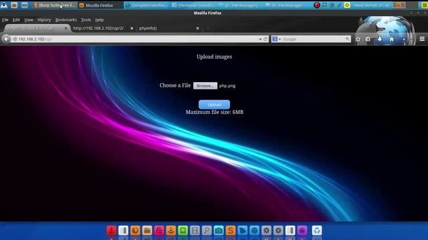Bookmark this page with the star icon
The image size is (428, 240).
click(x=358, y=39)
